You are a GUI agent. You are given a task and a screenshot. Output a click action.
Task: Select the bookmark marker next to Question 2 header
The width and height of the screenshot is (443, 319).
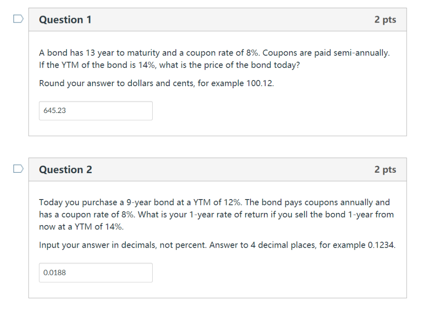pyautogui.click(x=17, y=169)
